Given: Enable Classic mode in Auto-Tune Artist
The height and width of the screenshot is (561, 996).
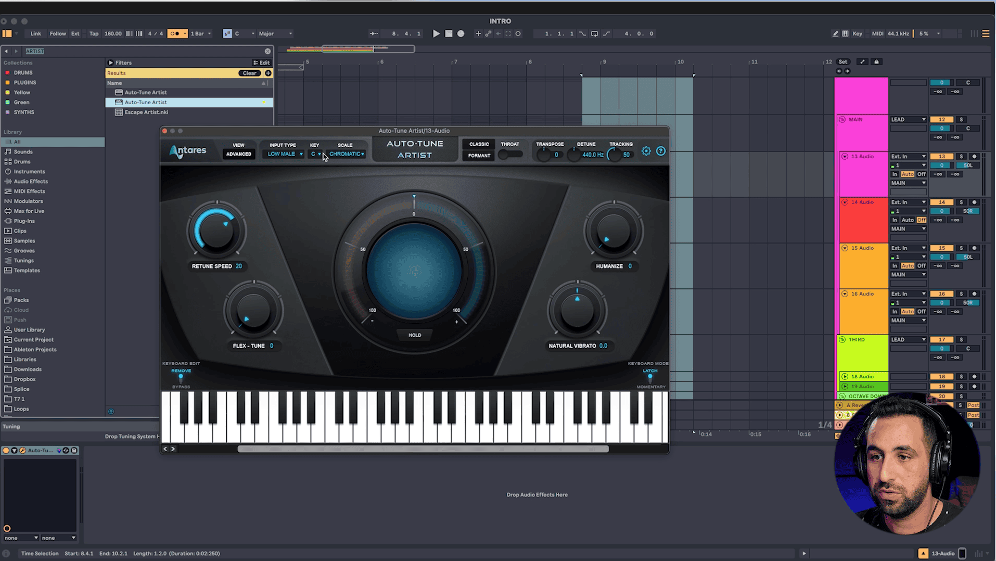Looking at the screenshot, I should (478, 144).
